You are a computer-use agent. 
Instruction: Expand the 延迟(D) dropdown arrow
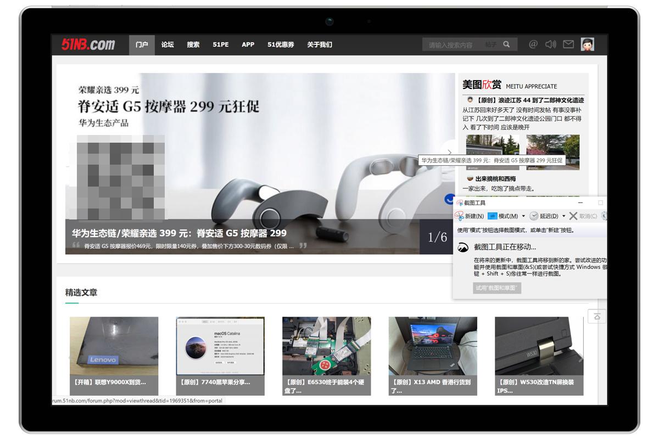click(563, 216)
